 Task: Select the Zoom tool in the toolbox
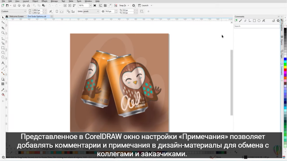(3, 33)
